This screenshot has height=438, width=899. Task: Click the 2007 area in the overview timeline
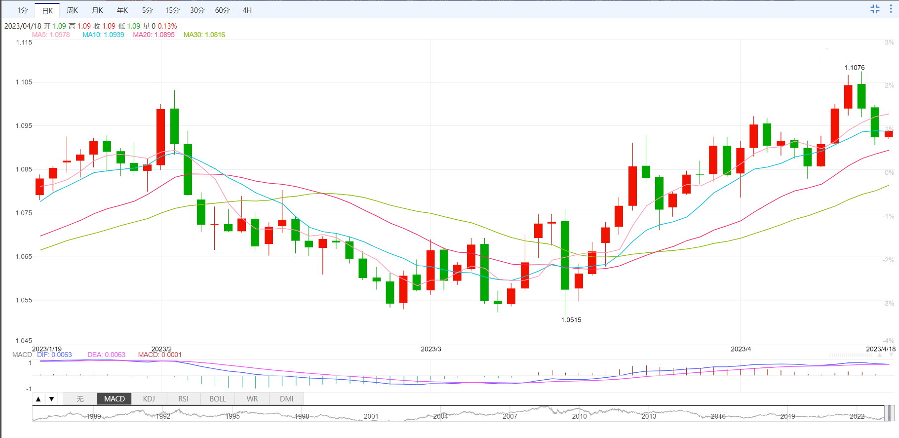(x=510, y=416)
